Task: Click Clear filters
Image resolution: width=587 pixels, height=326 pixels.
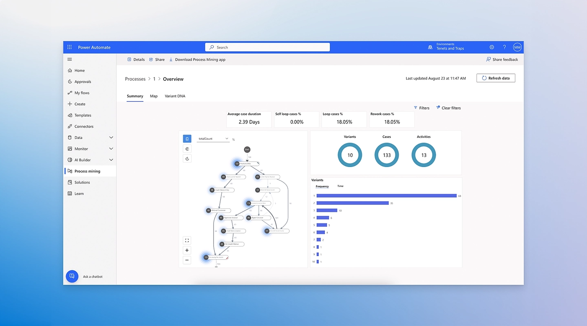Action: (448, 108)
